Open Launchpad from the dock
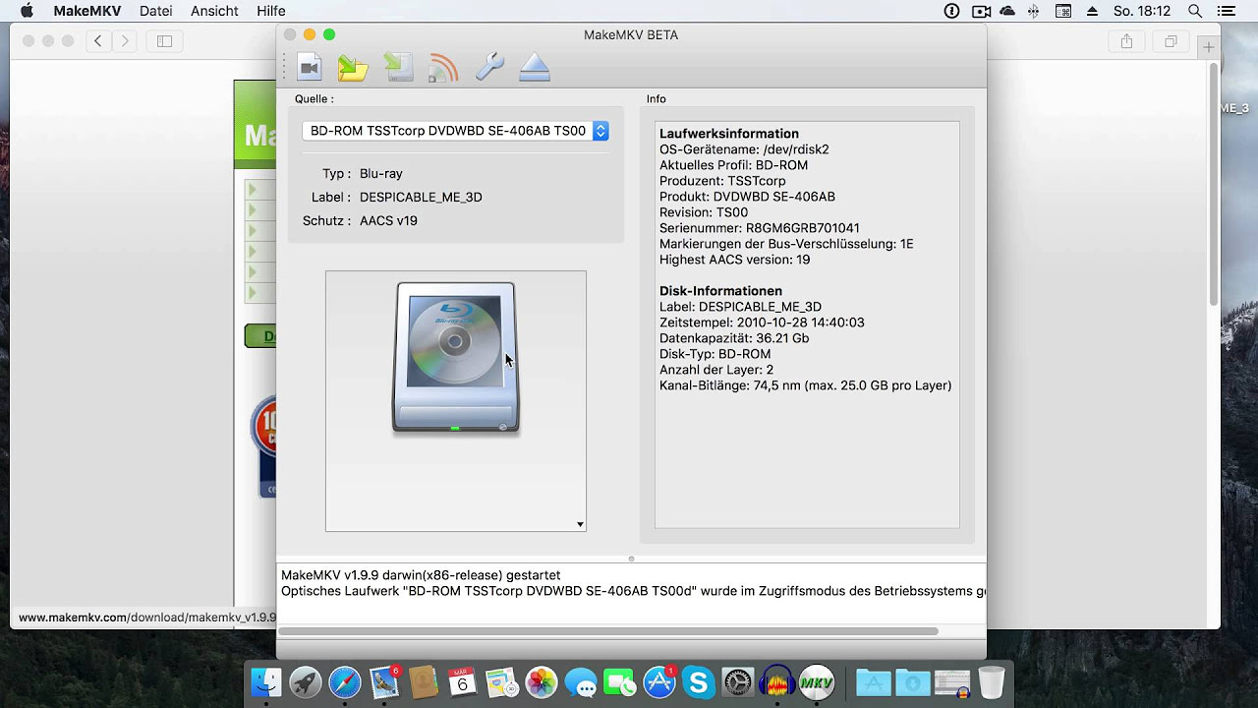Screen dimensions: 1258x708 306,682
